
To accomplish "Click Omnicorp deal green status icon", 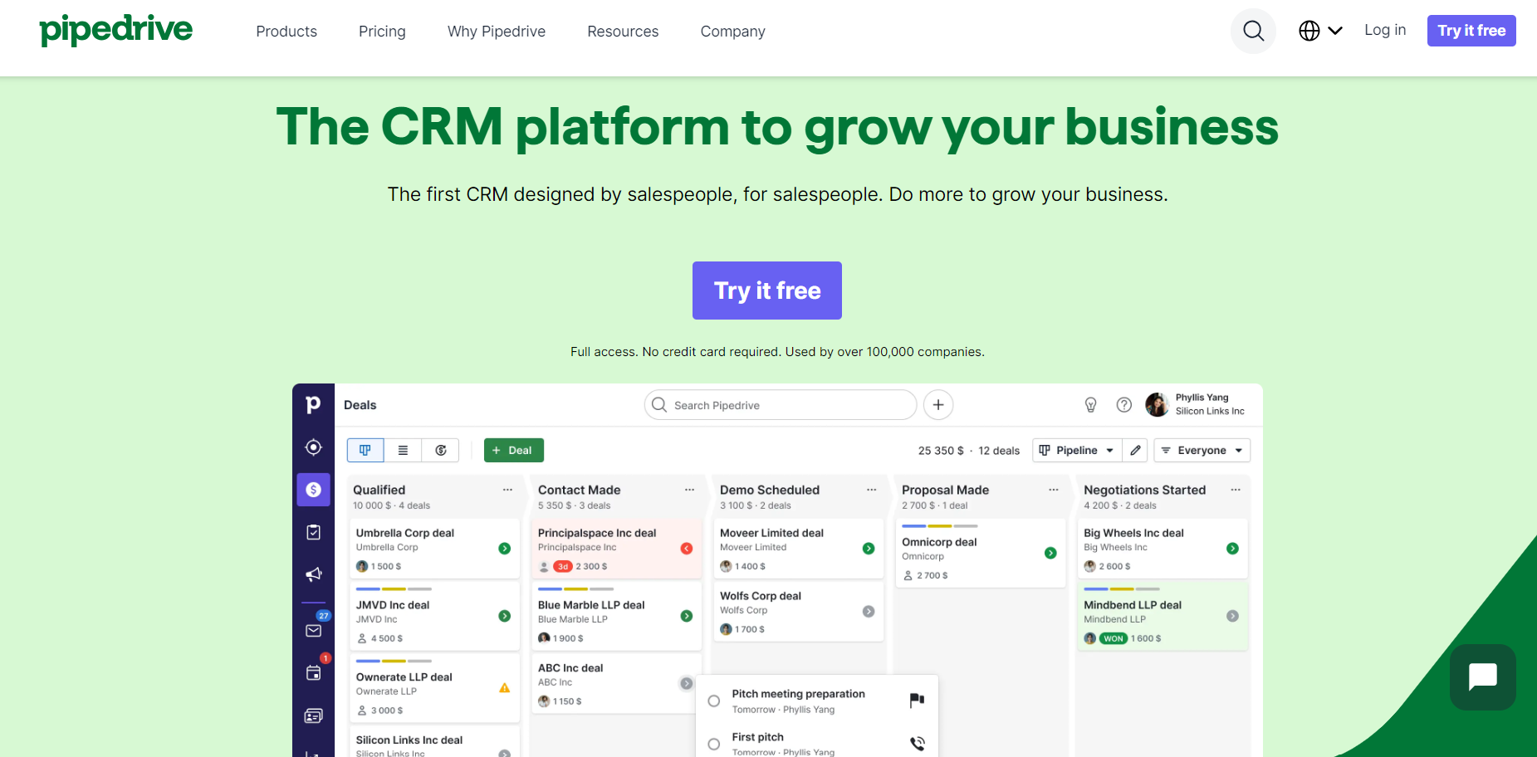I will tap(1050, 553).
